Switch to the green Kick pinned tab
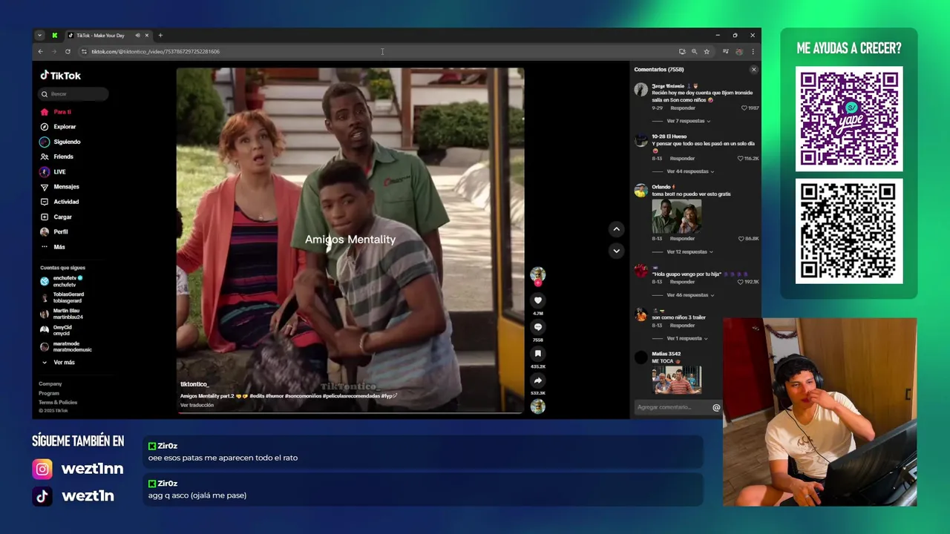950x534 pixels. pos(54,36)
